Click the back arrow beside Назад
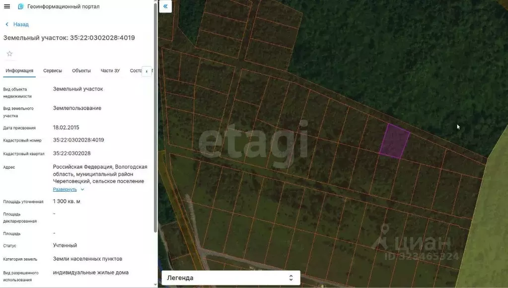Viewport: 508px width, 288px height. click(x=7, y=24)
